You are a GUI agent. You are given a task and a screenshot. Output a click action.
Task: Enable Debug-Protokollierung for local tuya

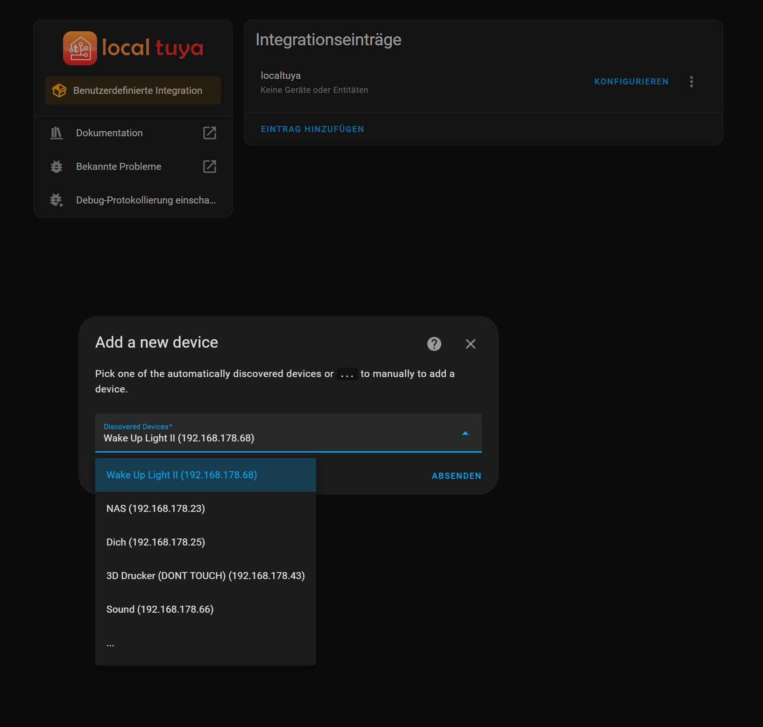click(145, 200)
